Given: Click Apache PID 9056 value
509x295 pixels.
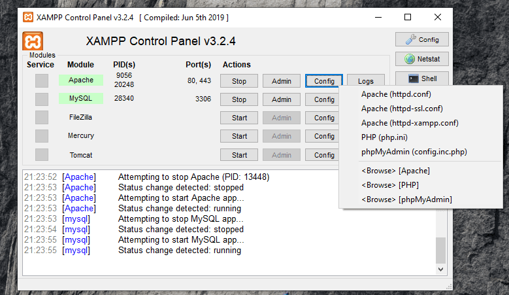Looking at the screenshot, I should 124,75.
